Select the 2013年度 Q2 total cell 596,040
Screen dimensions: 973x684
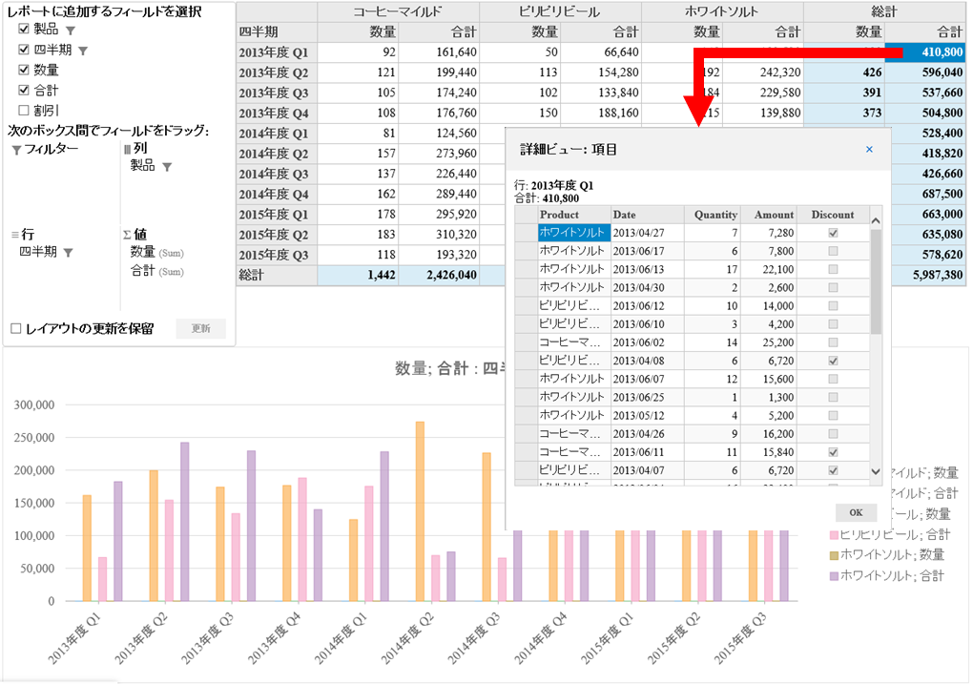(925, 73)
